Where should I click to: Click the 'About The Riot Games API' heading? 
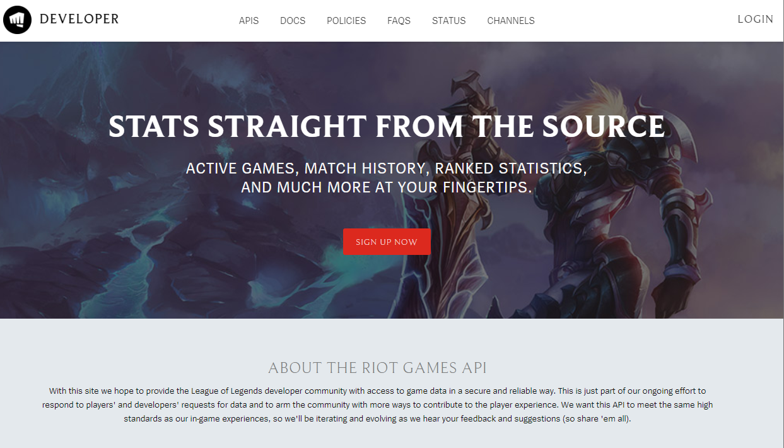[x=377, y=368]
